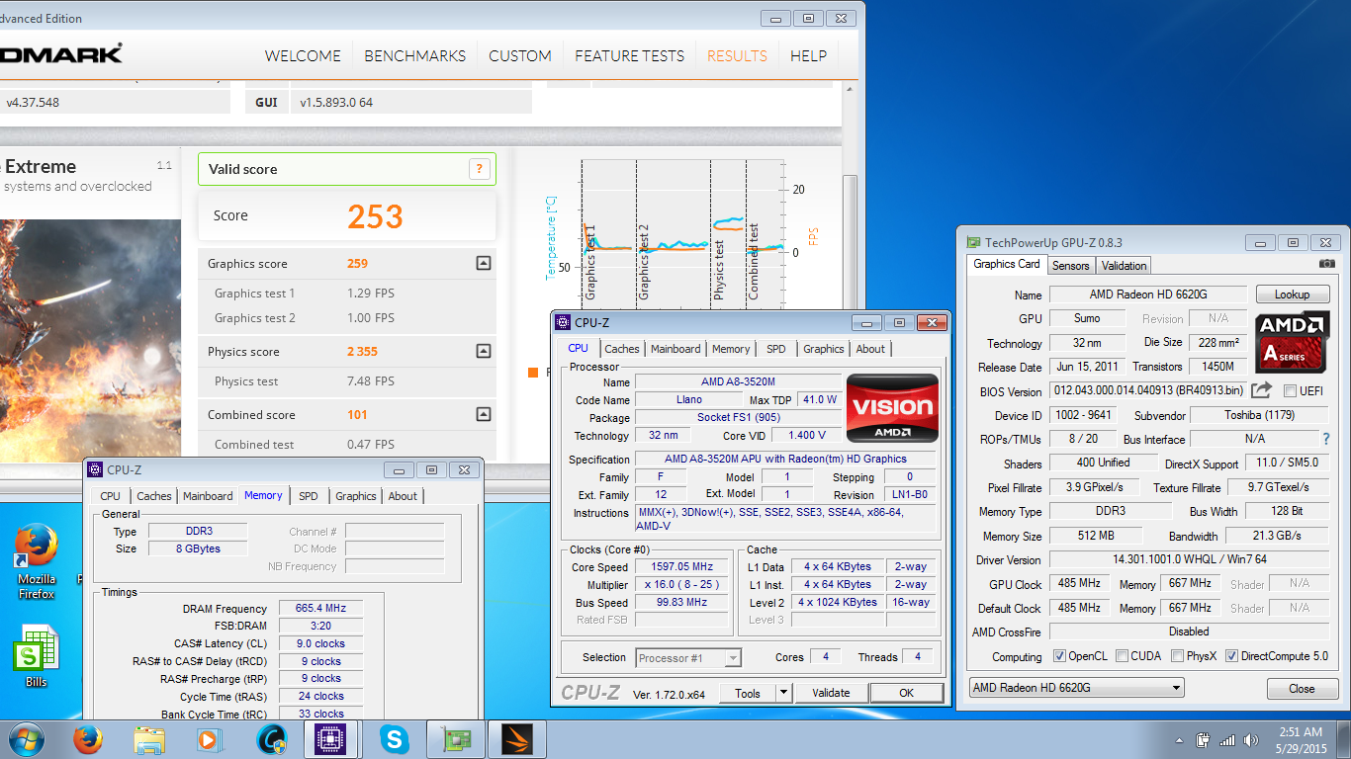
Task: Click the 3DMark taskbar icon
Action: point(518,739)
